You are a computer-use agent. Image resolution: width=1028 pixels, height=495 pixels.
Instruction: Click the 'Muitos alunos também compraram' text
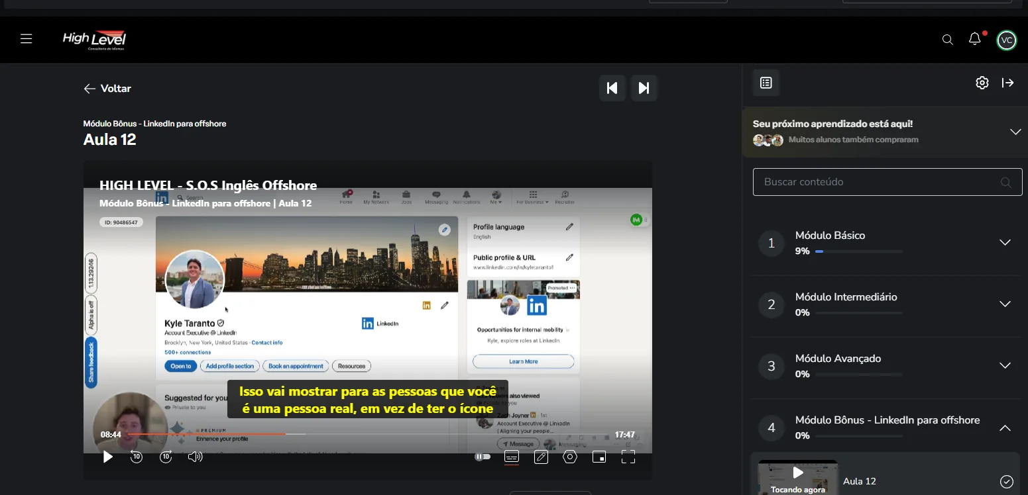click(854, 140)
